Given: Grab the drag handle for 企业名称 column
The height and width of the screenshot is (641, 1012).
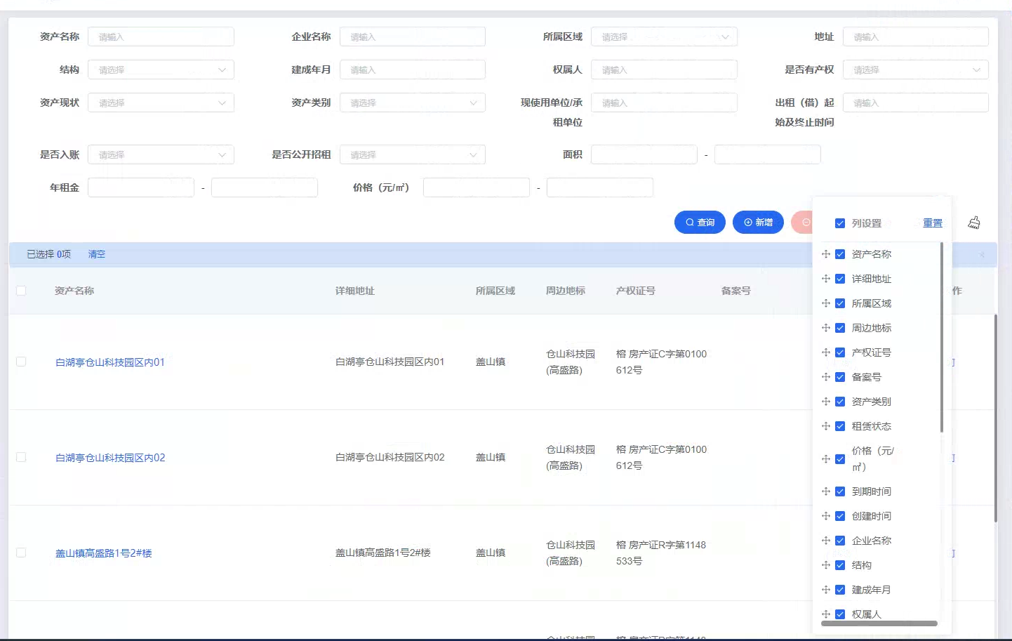Looking at the screenshot, I should (826, 541).
